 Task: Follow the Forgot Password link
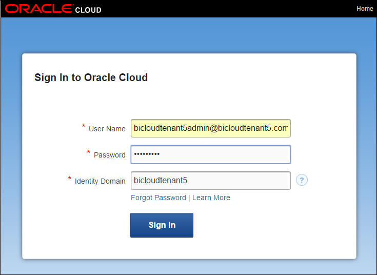tap(158, 198)
